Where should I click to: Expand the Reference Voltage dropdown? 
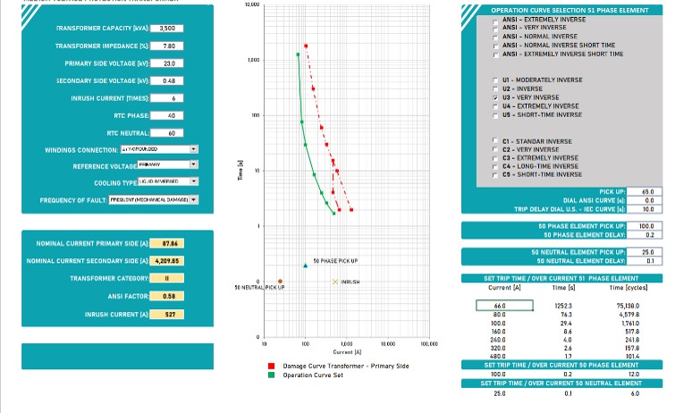(193, 165)
